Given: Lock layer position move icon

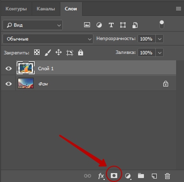Looking at the screenshot, I should point(58,53).
